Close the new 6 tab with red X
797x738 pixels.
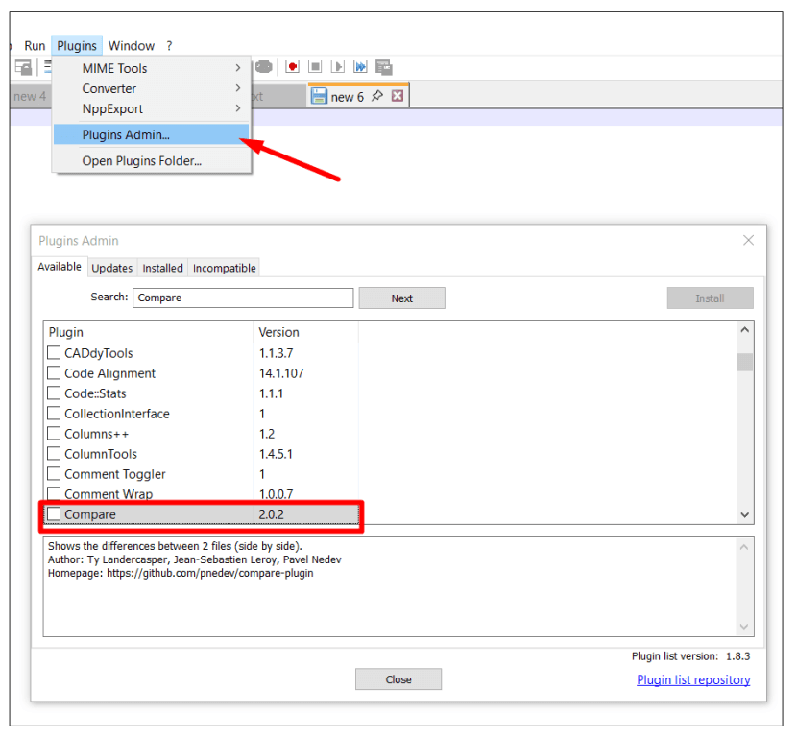[398, 97]
